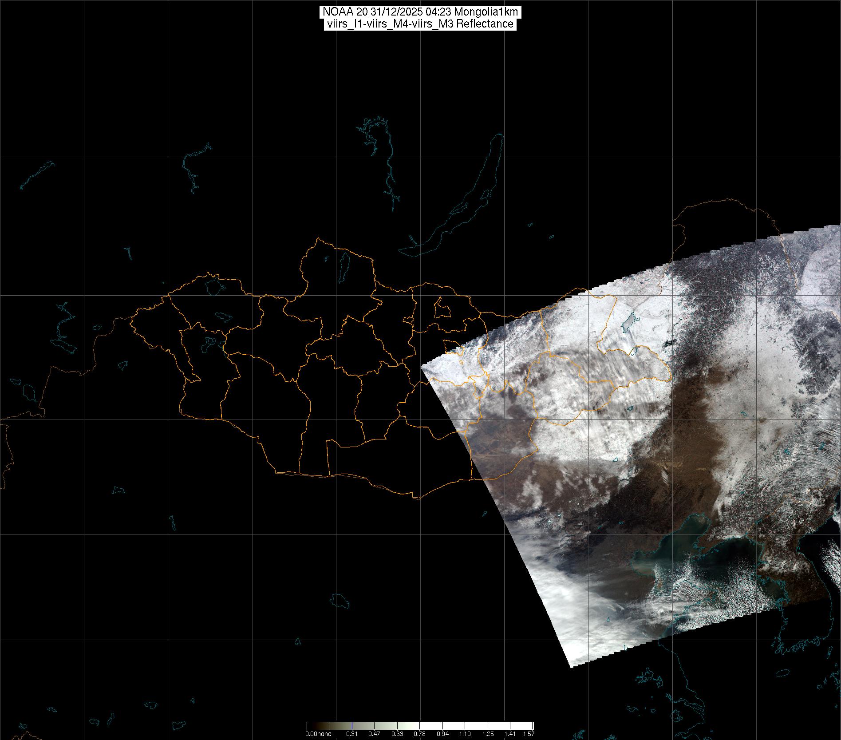
Task: Click the 0.63 value on the colorbar
Action: (x=397, y=734)
